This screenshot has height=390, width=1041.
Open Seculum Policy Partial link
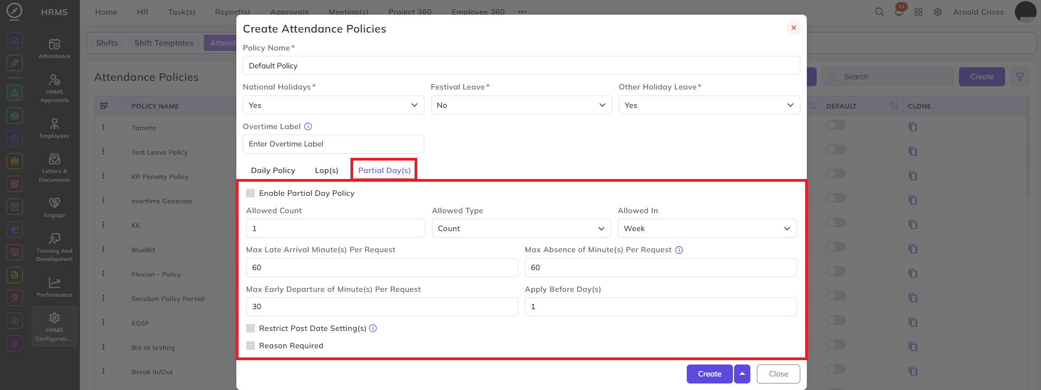[168, 299]
